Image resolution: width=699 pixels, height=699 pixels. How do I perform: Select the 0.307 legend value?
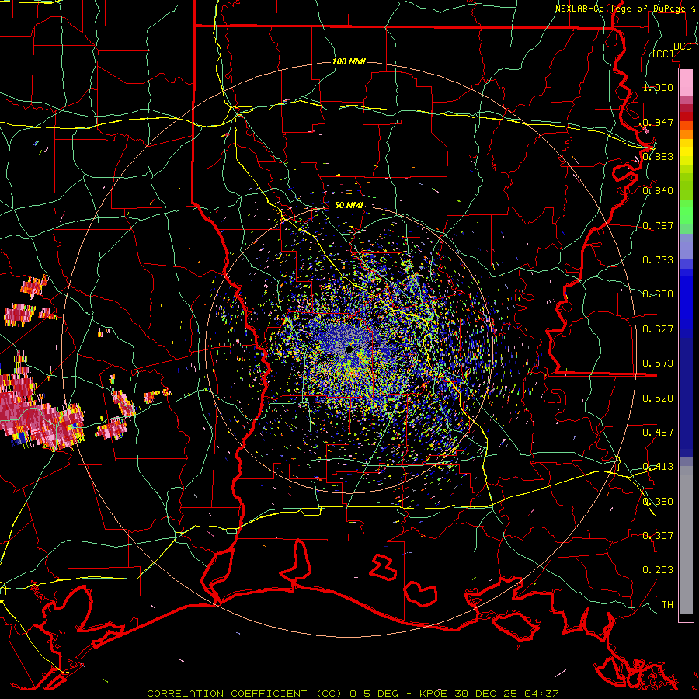658,536
